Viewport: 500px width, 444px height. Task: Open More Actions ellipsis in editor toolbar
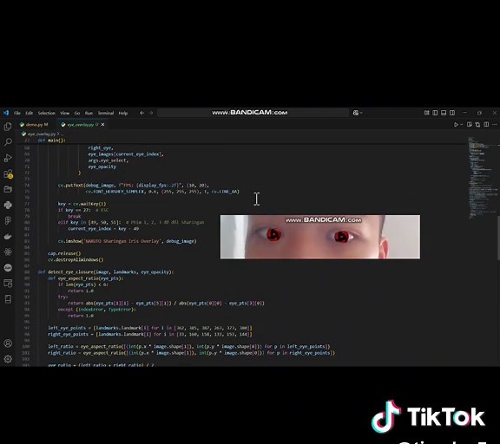pos(494,125)
